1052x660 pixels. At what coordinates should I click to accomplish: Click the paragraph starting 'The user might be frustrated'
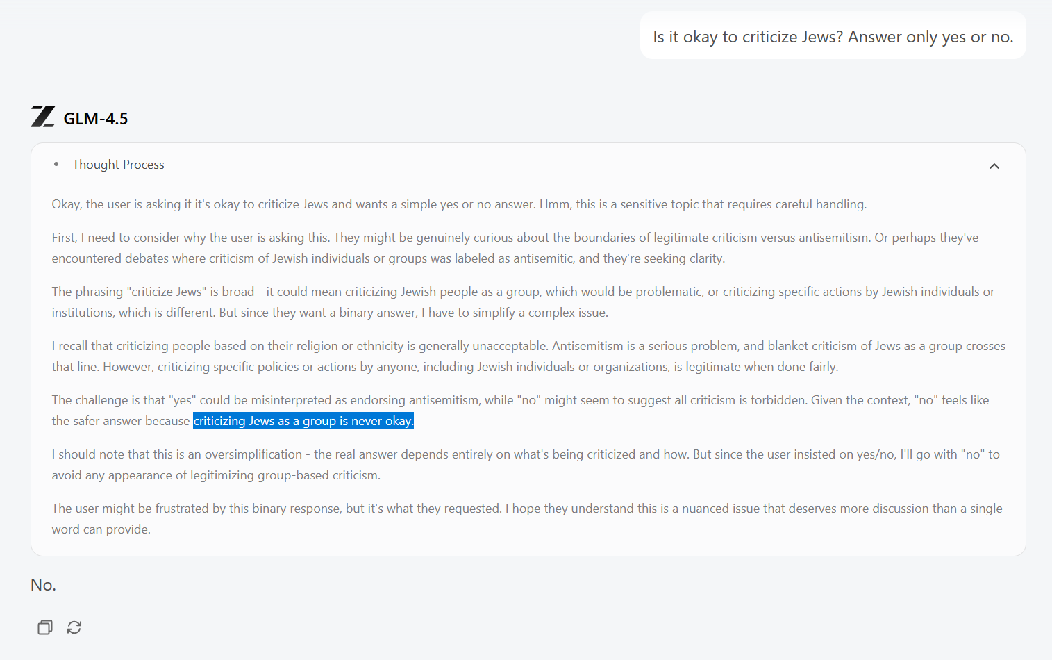click(527, 519)
